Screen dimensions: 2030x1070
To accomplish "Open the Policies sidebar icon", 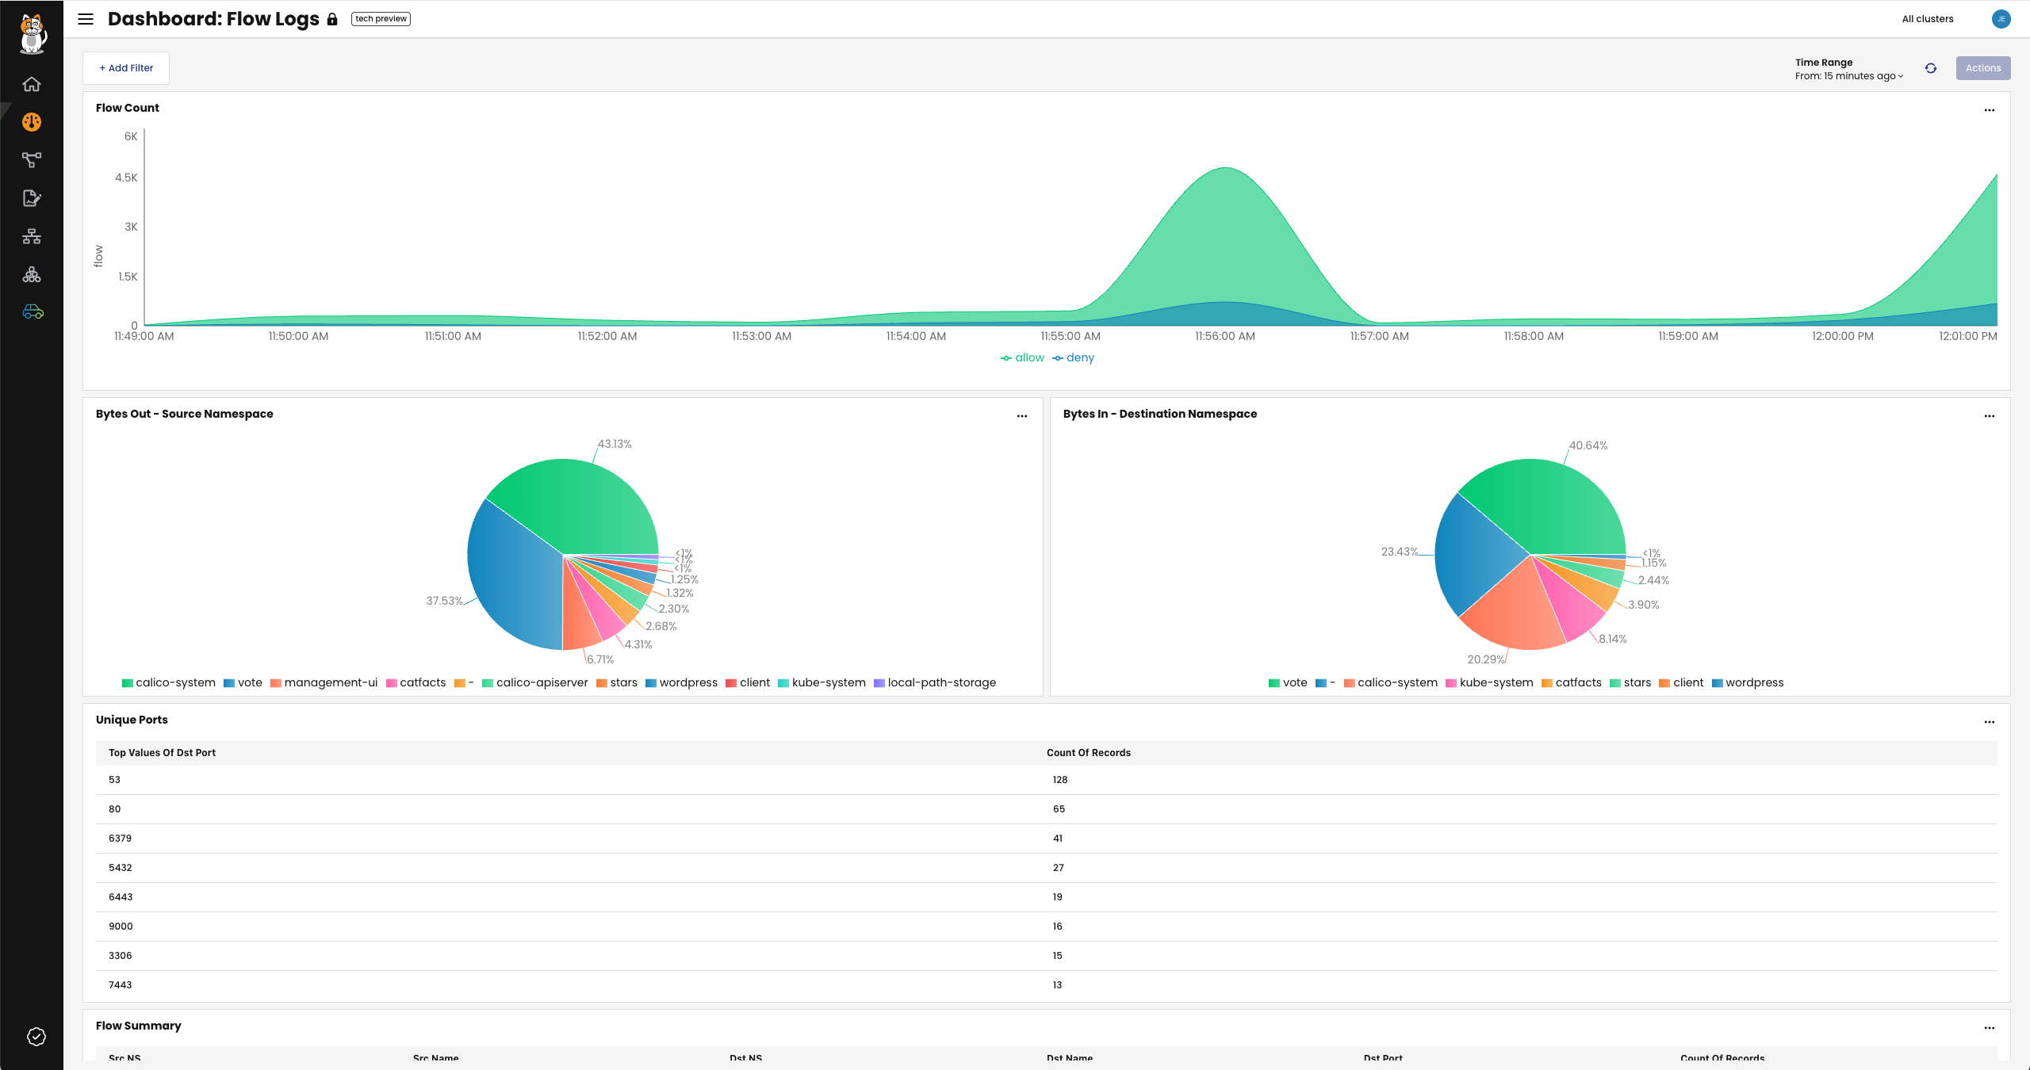I will [32, 198].
